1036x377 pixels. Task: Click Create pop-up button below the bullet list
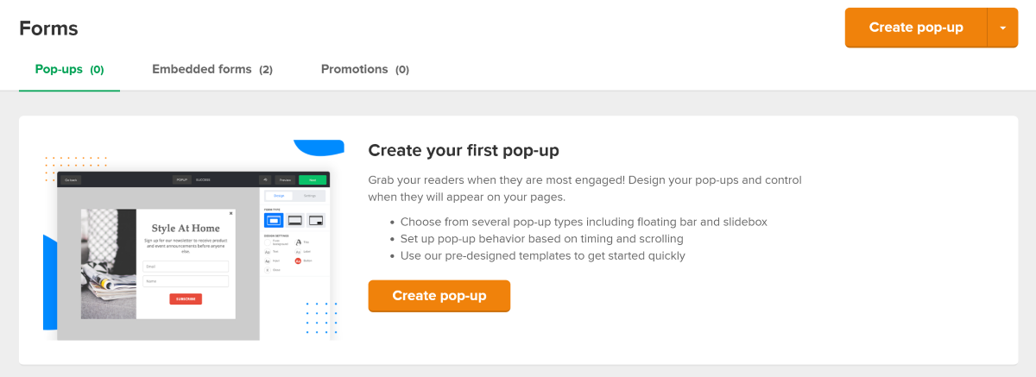tap(439, 296)
